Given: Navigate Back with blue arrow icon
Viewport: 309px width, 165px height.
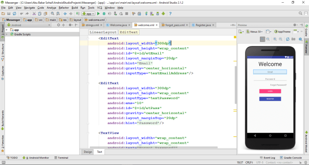Looking at the screenshot, I should [65, 14].
